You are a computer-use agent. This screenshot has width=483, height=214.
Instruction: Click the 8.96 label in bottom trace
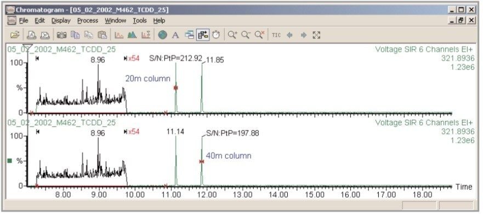pyautogui.click(x=98, y=133)
